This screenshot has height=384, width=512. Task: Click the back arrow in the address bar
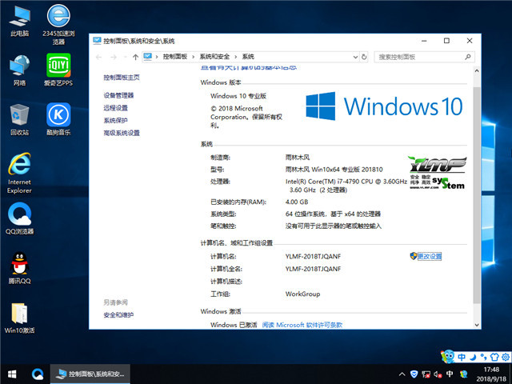click(99, 57)
